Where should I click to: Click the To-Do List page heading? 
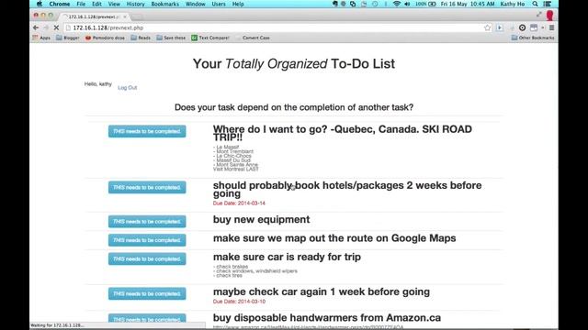294,63
